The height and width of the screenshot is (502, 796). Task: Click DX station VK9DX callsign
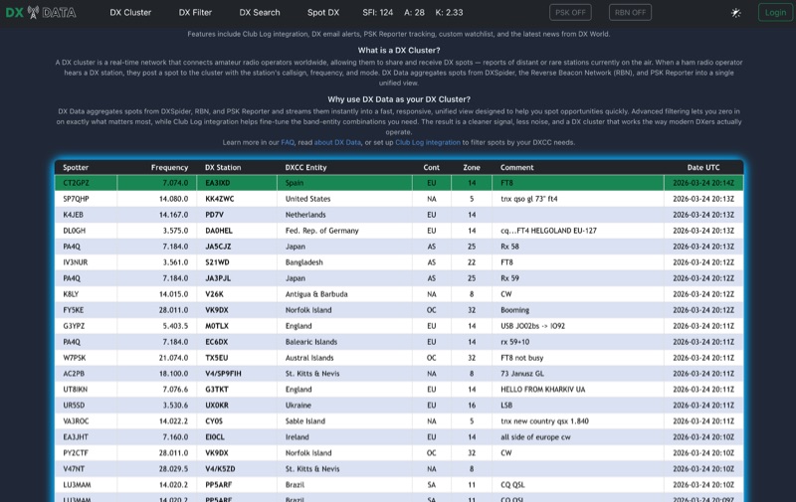click(x=217, y=310)
